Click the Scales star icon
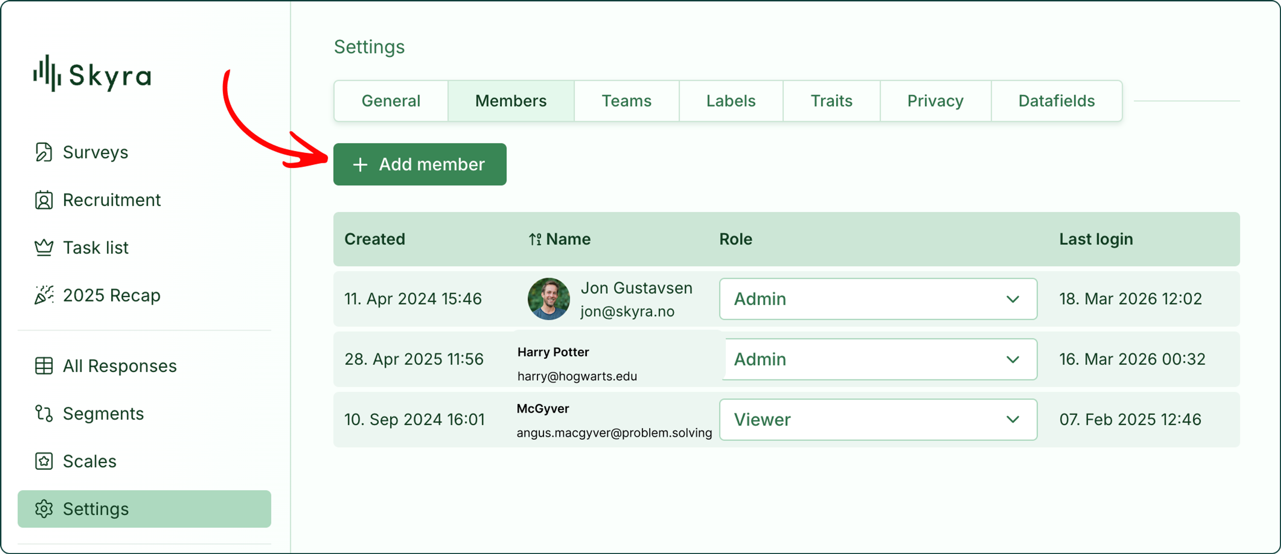Viewport: 1281px width, 554px height. [44, 461]
